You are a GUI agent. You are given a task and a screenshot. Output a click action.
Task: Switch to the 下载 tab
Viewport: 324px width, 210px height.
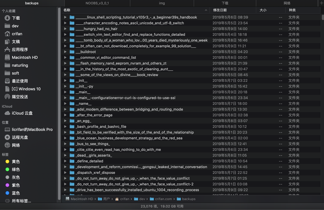point(225,3)
